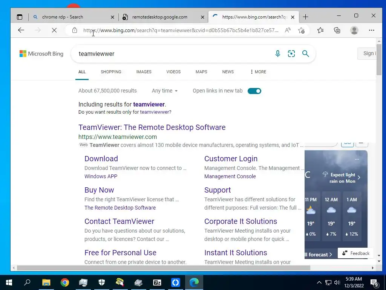
Task: Launch Google Chrome from the taskbar
Action: (x=64, y=282)
